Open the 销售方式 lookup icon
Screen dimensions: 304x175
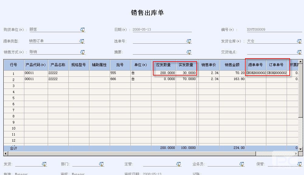click(82, 52)
